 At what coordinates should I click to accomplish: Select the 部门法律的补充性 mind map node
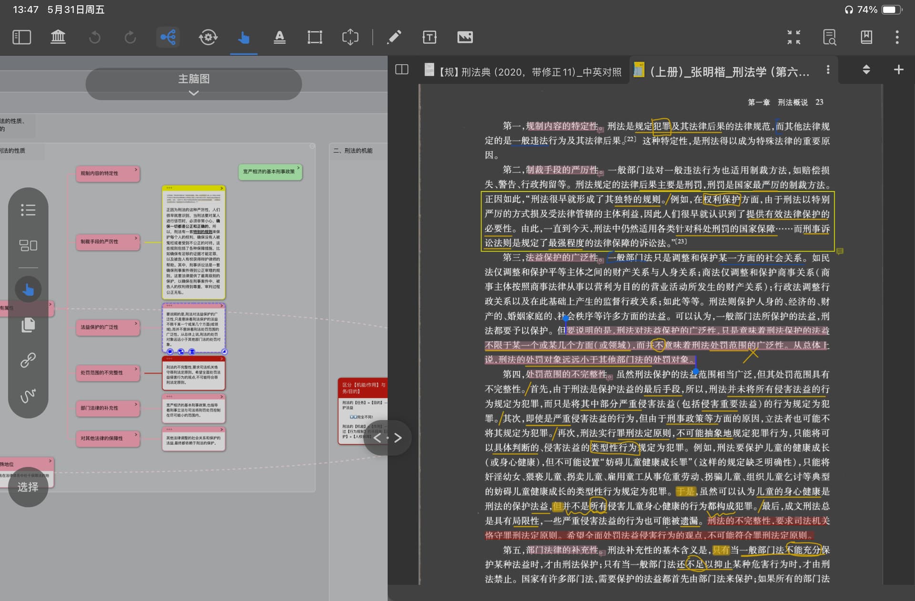point(108,408)
